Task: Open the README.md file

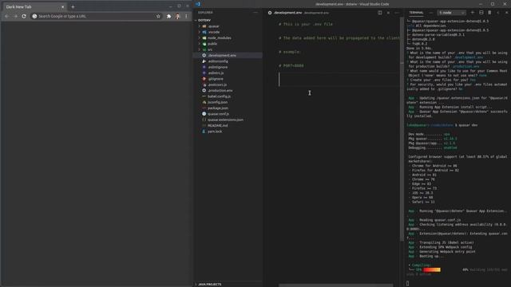Action: coord(218,126)
